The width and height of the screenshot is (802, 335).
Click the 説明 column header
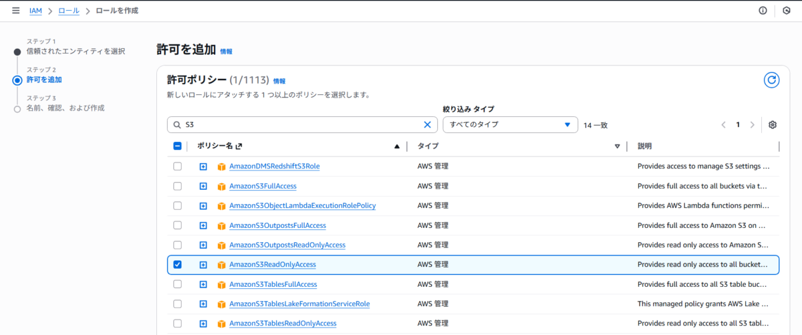pyautogui.click(x=645, y=146)
